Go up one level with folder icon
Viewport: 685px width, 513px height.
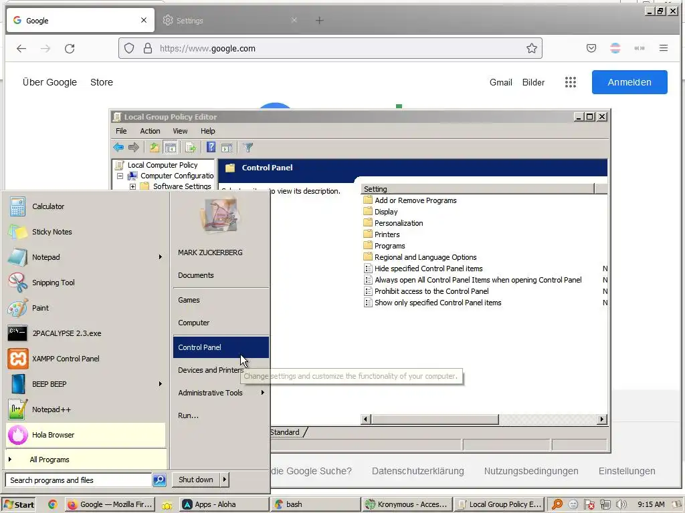[x=155, y=148]
